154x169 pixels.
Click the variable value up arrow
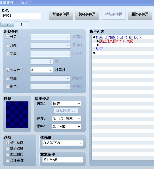[x=51, y=60]
